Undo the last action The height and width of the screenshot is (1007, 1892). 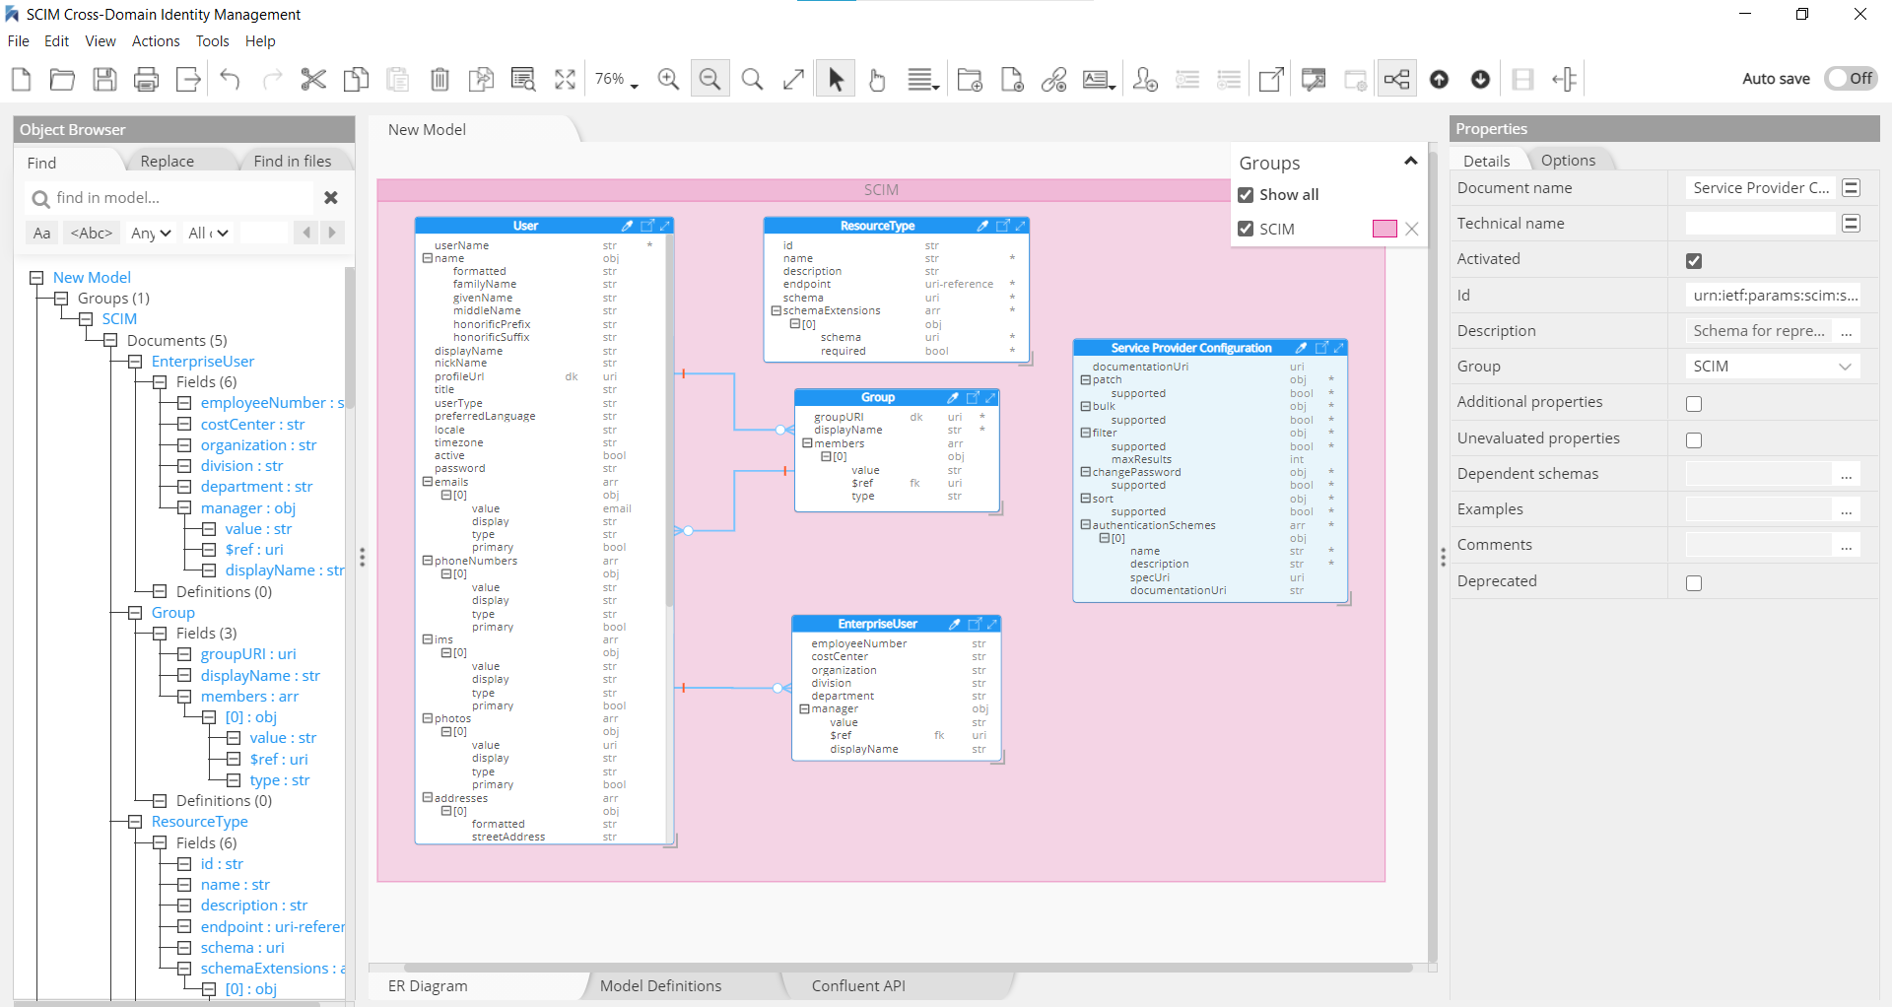click(x=230, y=79)
